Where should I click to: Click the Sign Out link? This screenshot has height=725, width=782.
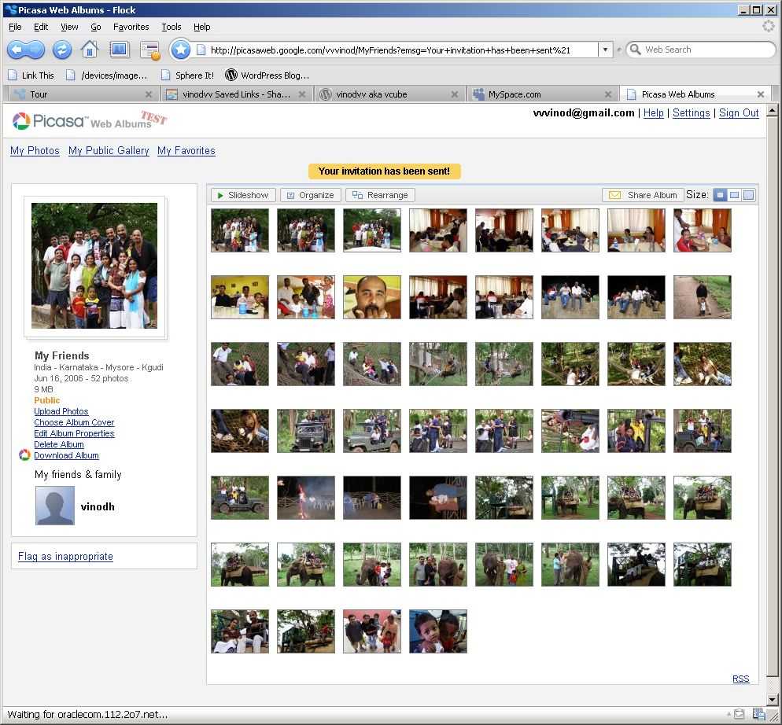pos(739,113)
